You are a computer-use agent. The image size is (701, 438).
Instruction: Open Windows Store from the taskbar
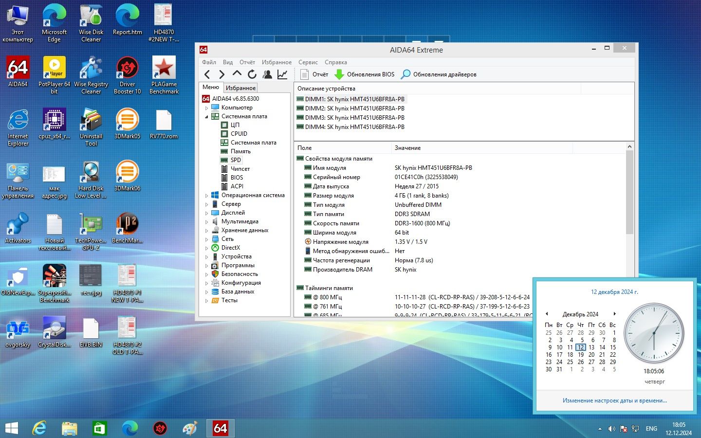pyautogui.click(x=99, y=428)
